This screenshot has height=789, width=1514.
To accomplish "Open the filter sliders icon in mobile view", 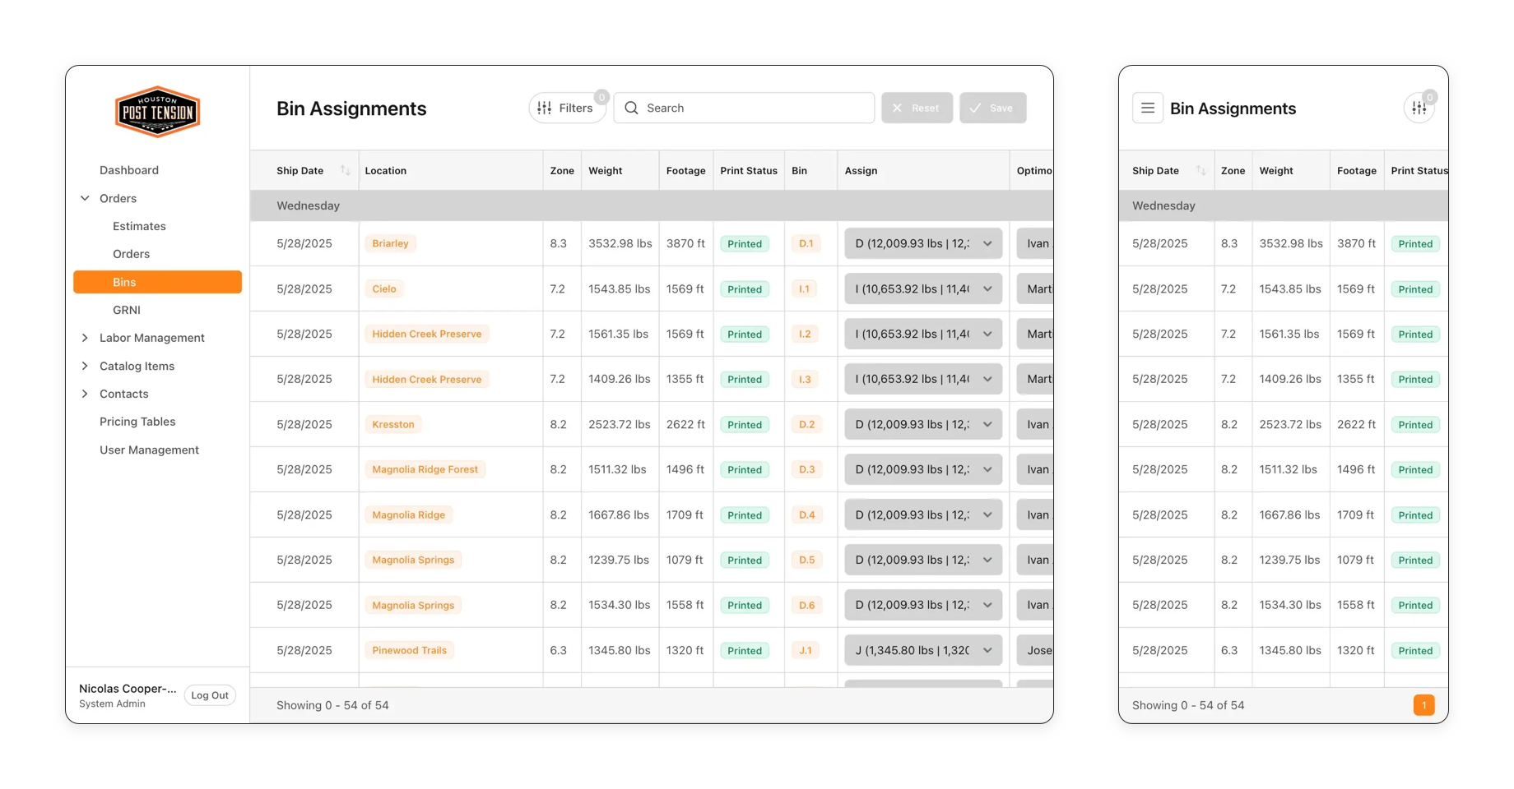I will [x=1419, y=108].
